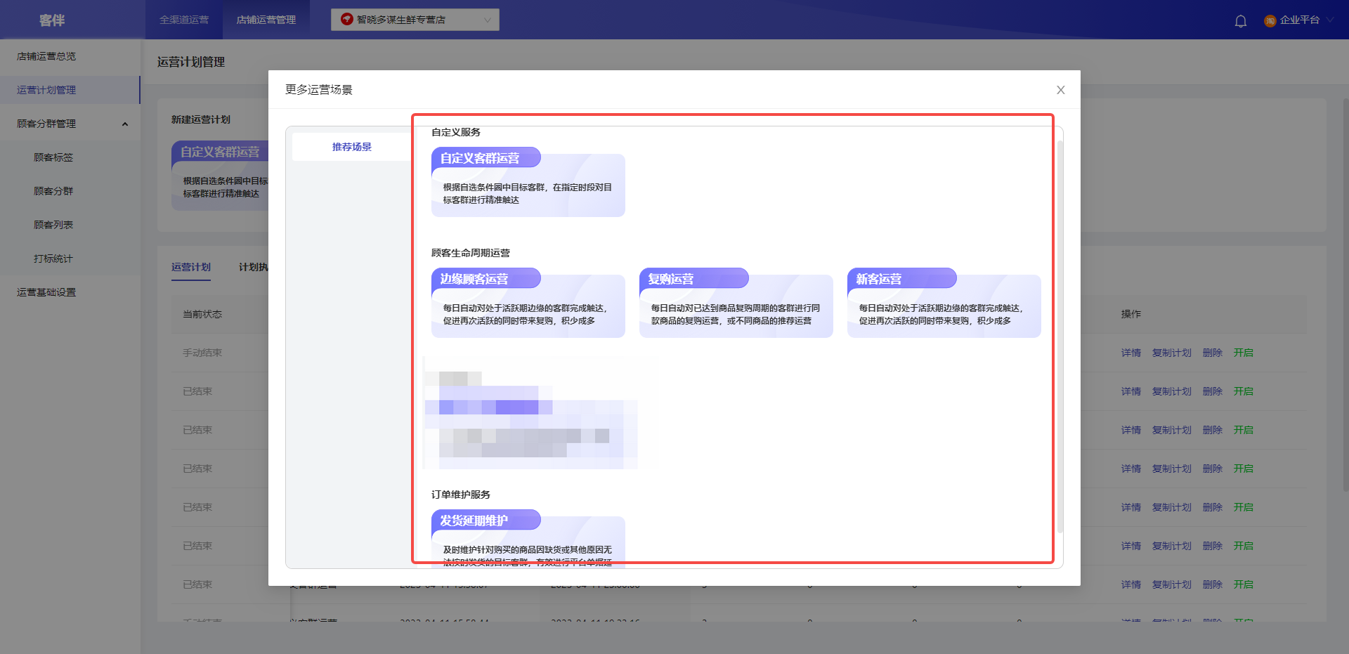This screenshot has height=654, width=1349.
Task: Choose the 复购运营 scenario card
Action: click(x=736, y=303)
